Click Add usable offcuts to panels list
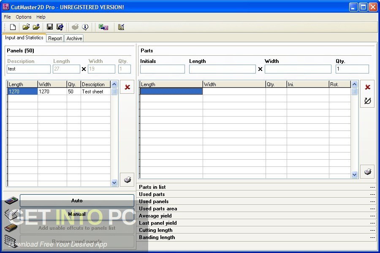The height and width of the screenshot is (253, 380). [x=77, y=228]
